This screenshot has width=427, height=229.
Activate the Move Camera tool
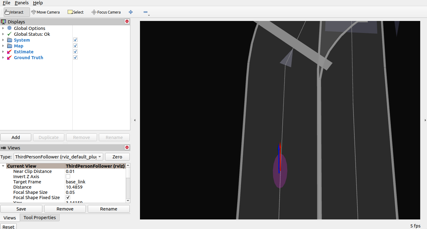pyautogui.click(x=45, y=12)
